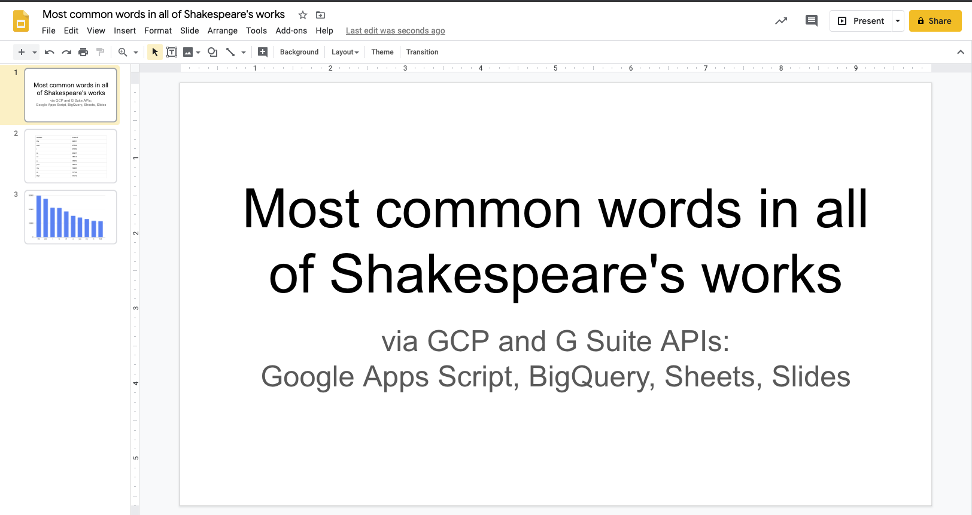Add a comment from toolbar

pos(263,52)
